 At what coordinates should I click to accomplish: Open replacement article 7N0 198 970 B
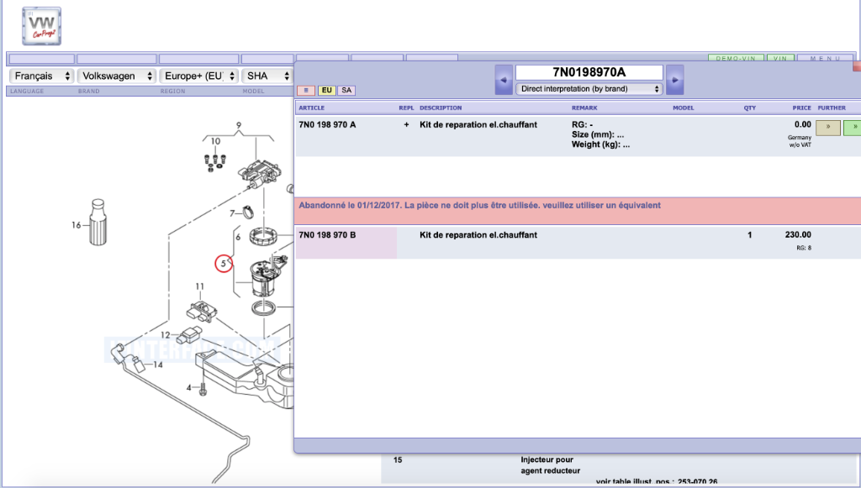(328, 235)
